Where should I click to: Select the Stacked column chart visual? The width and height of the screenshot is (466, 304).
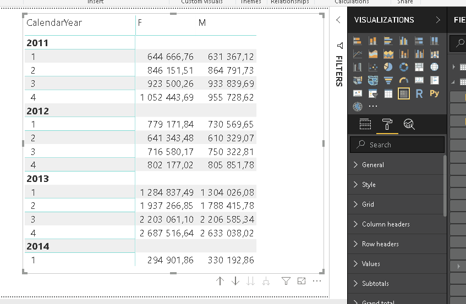372,41
